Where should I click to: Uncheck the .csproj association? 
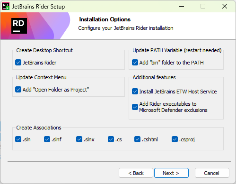pyautogui.click(x=175, y=139)
